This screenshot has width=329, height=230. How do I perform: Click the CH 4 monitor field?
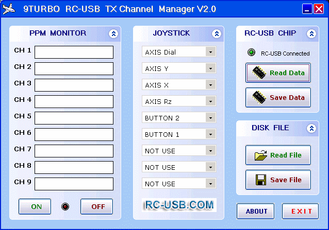(x=74, y=101)
